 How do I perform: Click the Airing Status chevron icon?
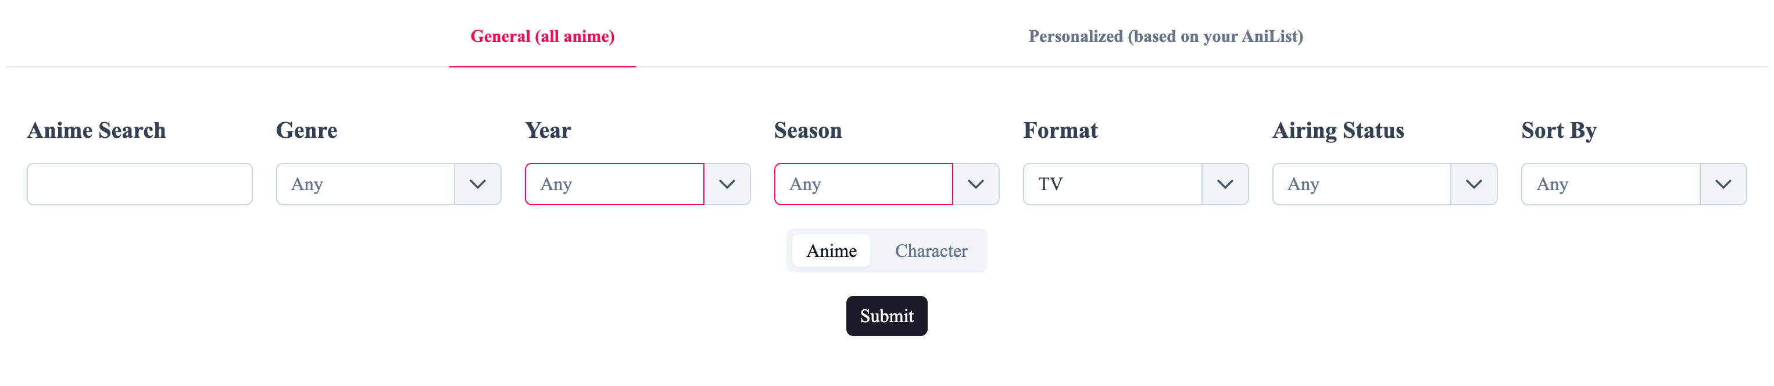point(1473,184)
